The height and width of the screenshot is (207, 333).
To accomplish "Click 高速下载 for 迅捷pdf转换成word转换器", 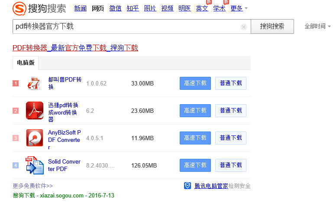I will click(195, 111).
